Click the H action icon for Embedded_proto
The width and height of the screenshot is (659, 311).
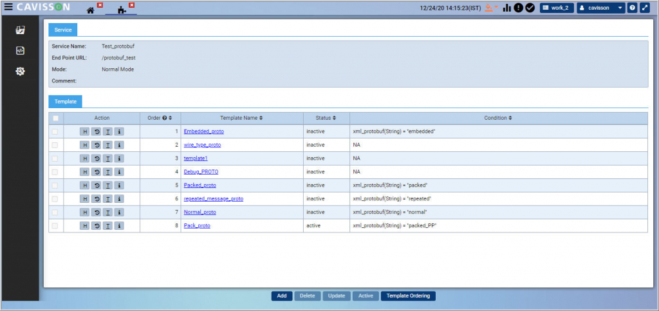click(85, 131)
